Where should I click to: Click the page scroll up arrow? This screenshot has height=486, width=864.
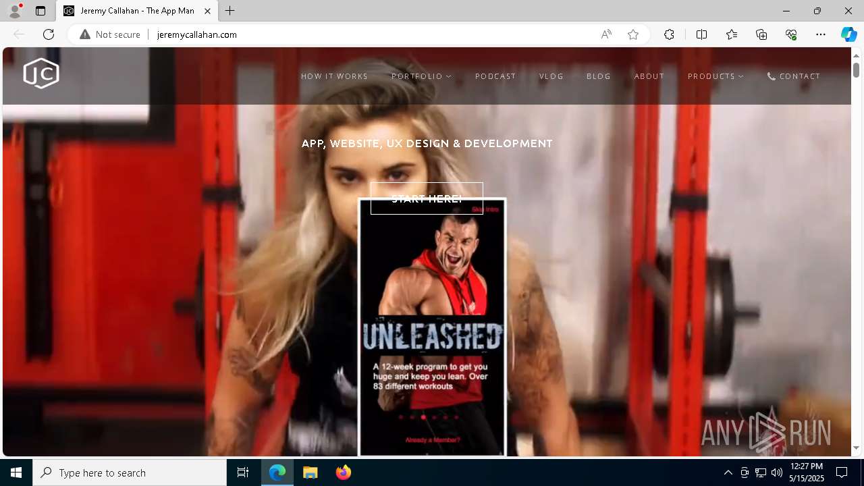(856, 55)
